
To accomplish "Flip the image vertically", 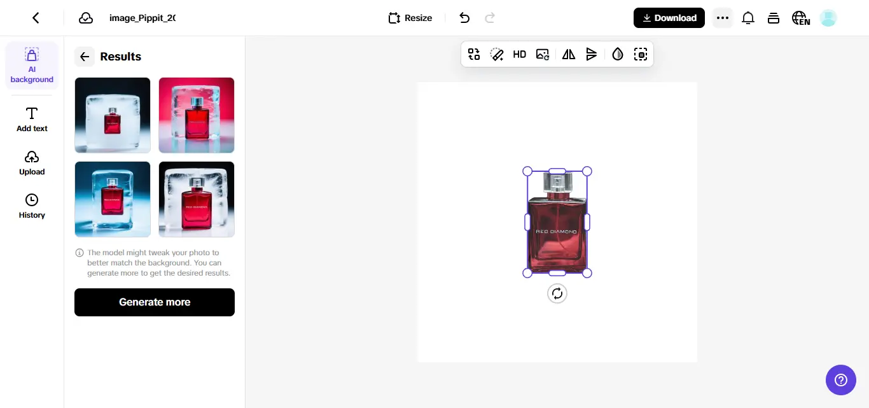I will point(592,55).
